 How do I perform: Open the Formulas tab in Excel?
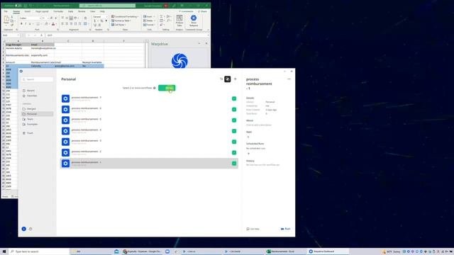(58, 11)
